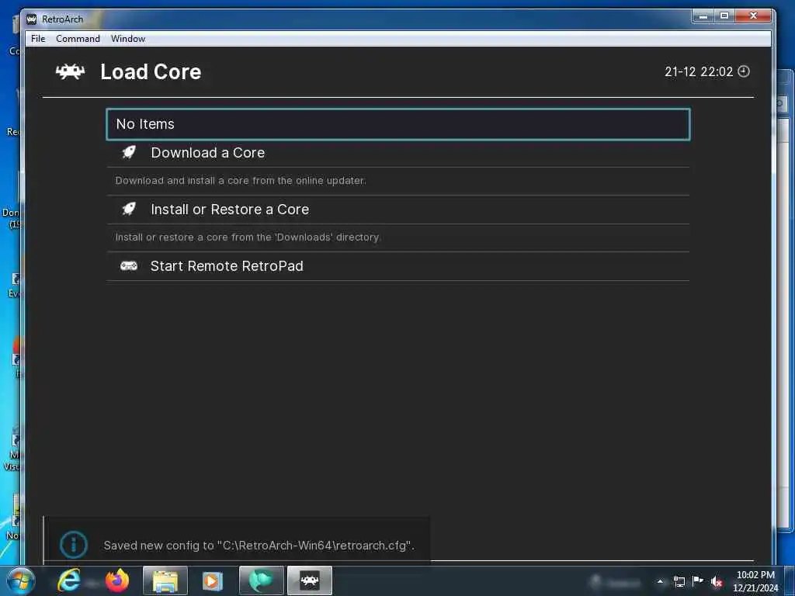Click the taskbar clock showing 10:02 PM
Image resolution: width=795 pixels, height=596 pixels.
pyautogui.click(x=755, y=581)
